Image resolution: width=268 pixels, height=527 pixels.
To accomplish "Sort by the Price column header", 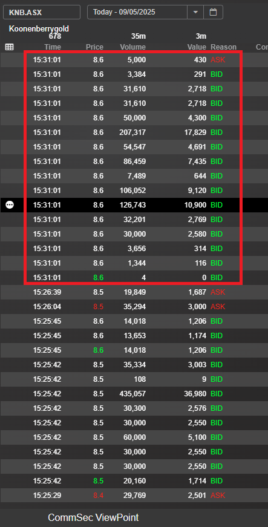I will [x=94, y=47].
